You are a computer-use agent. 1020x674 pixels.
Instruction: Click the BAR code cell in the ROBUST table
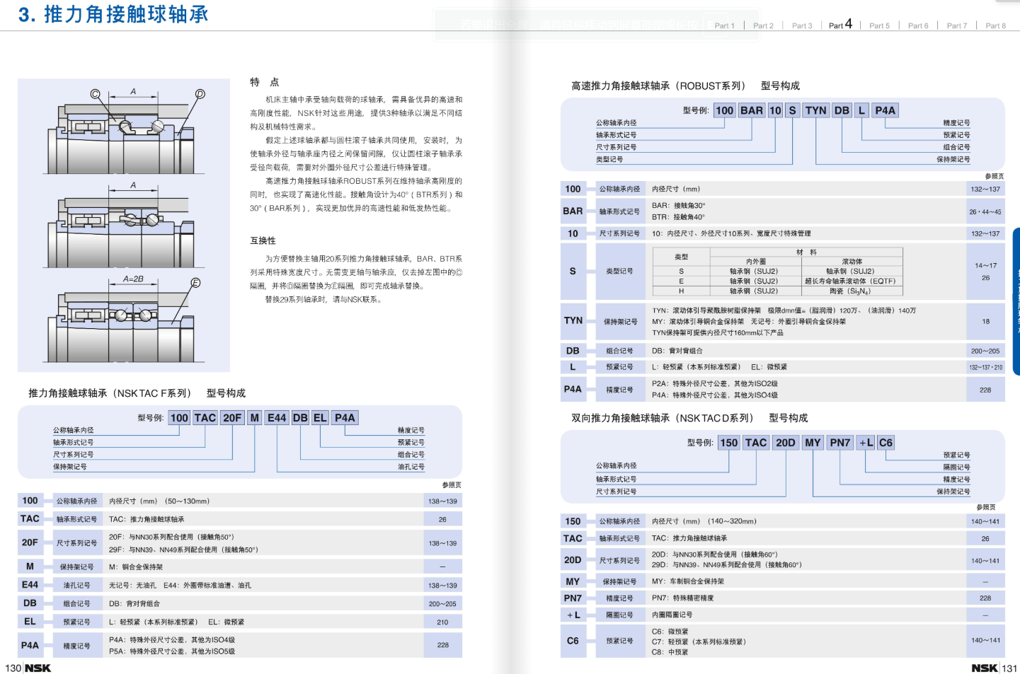(573, 211)
